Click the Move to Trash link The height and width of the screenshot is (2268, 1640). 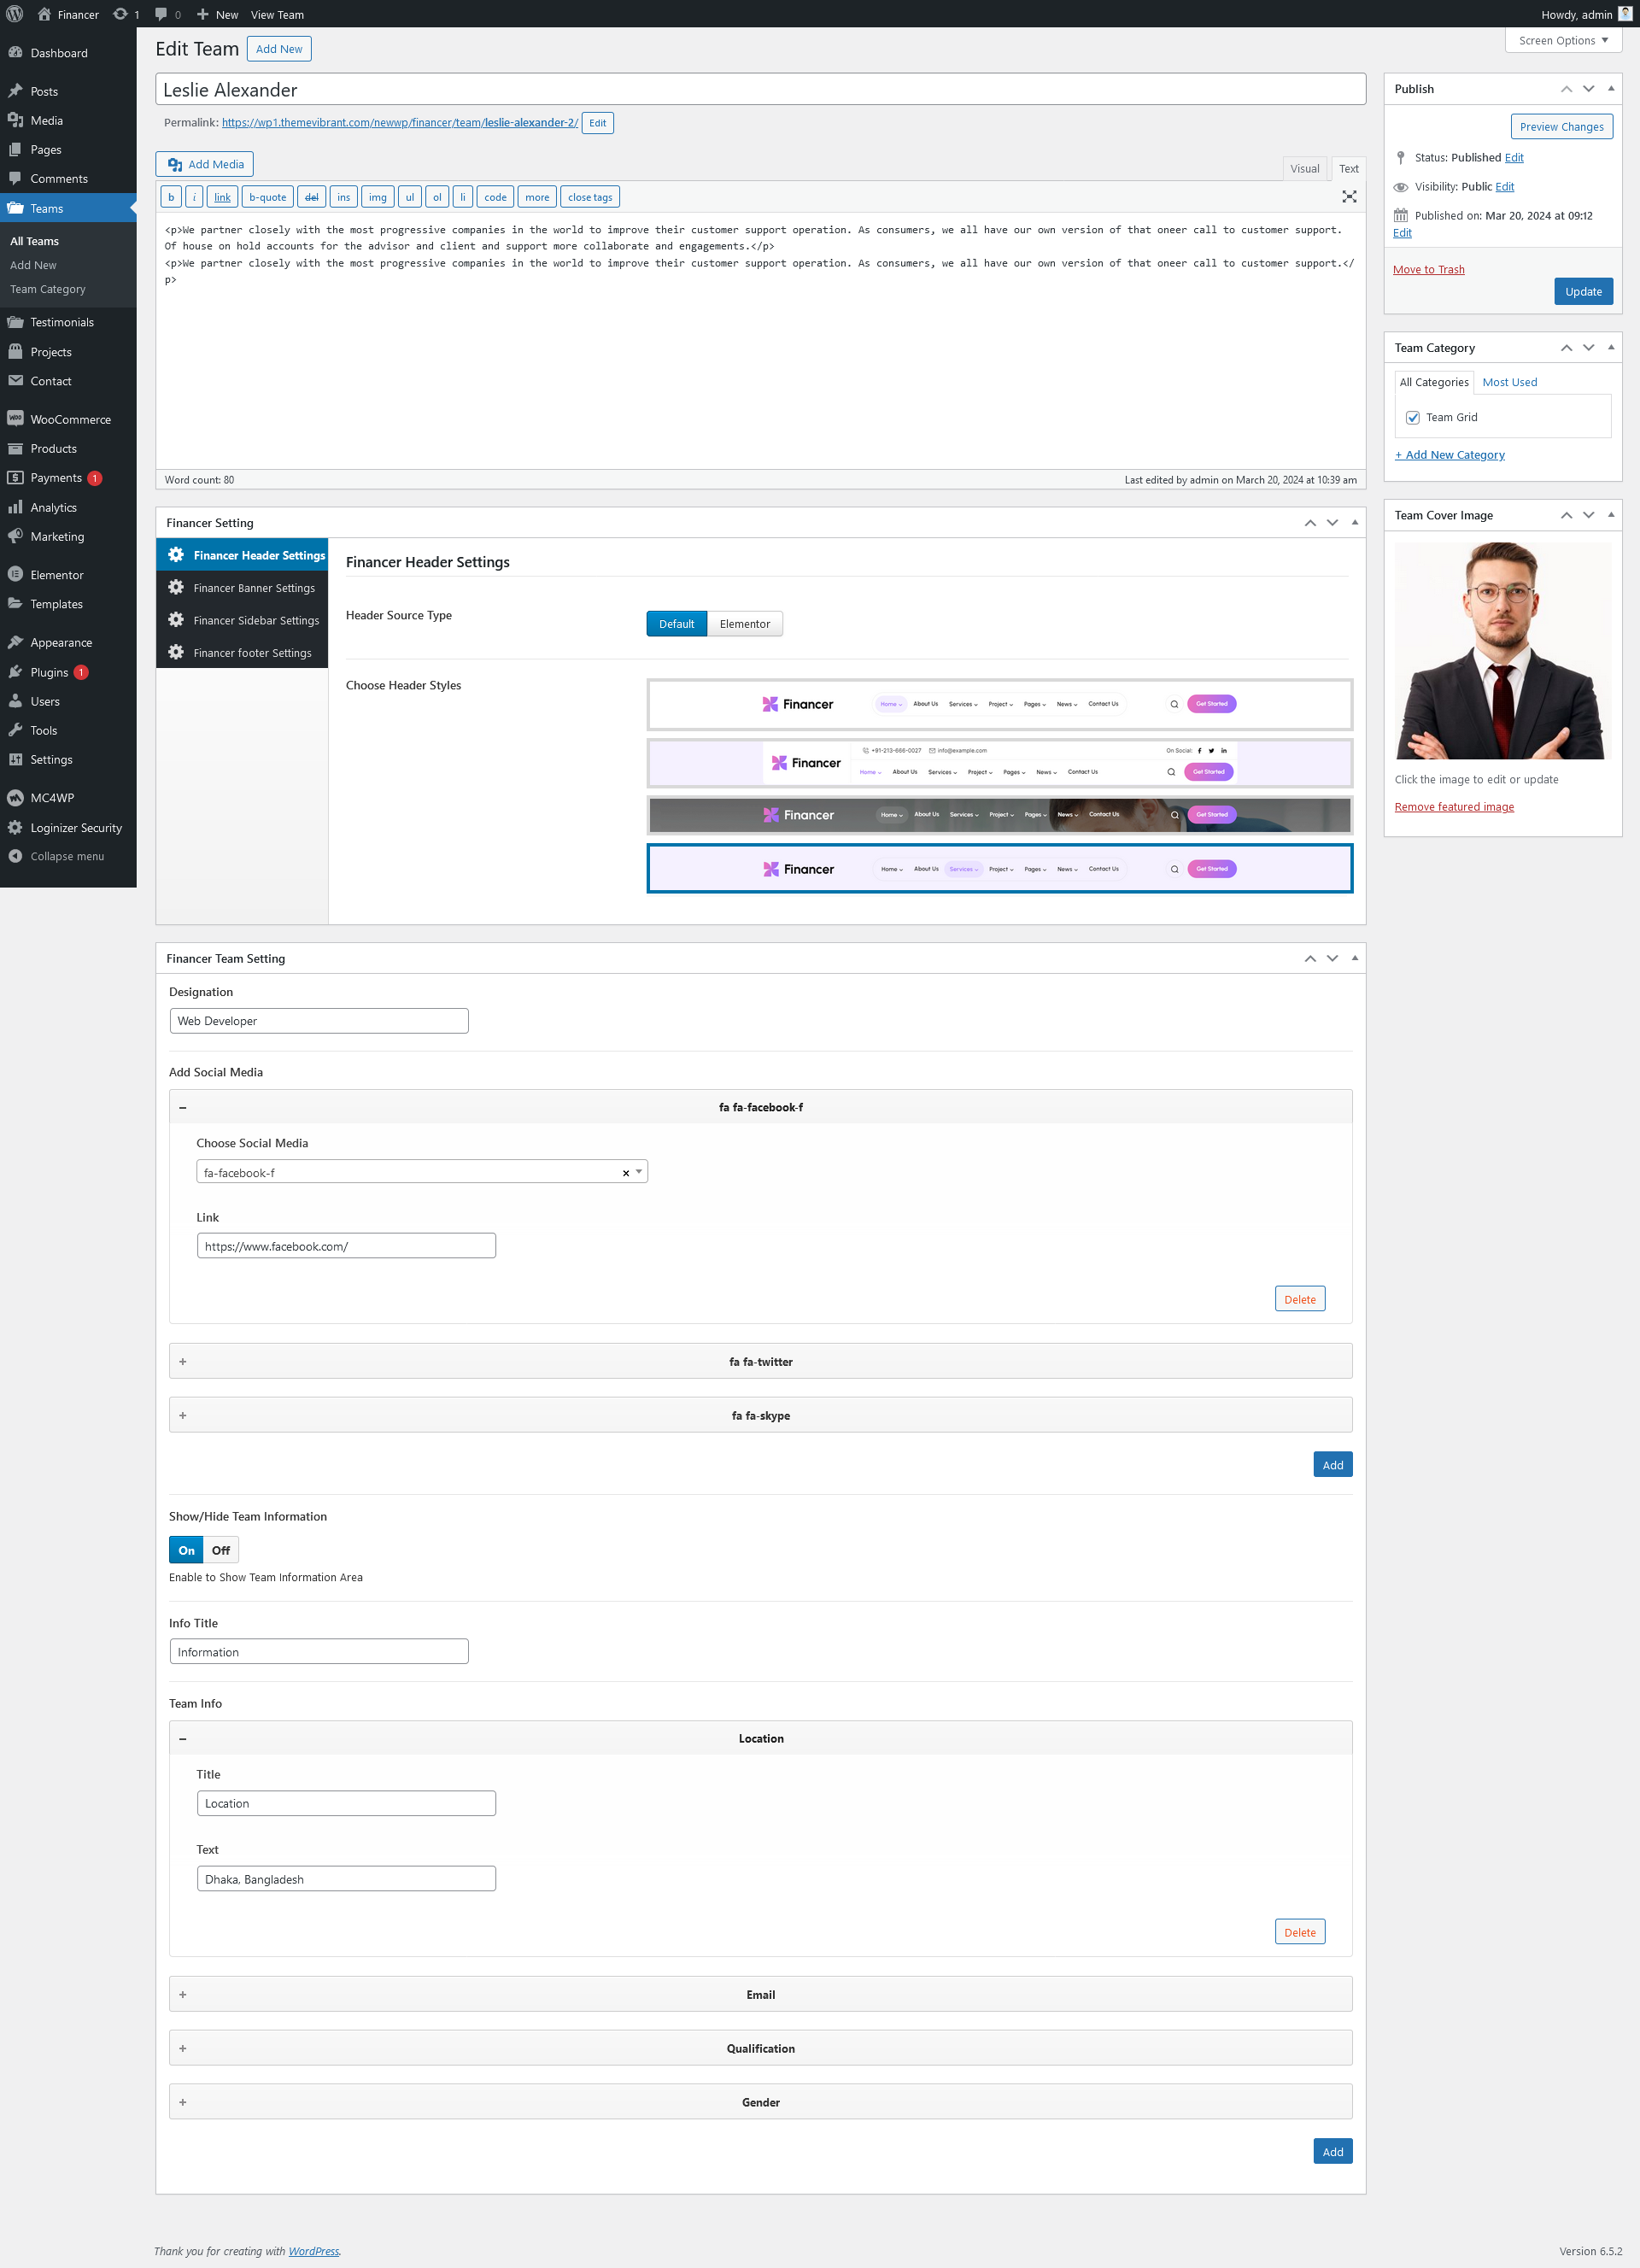point(1428,270)
